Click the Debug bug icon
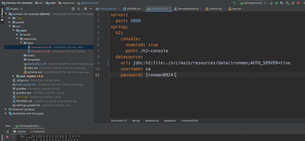305x141 pixels. click(276, 3)
